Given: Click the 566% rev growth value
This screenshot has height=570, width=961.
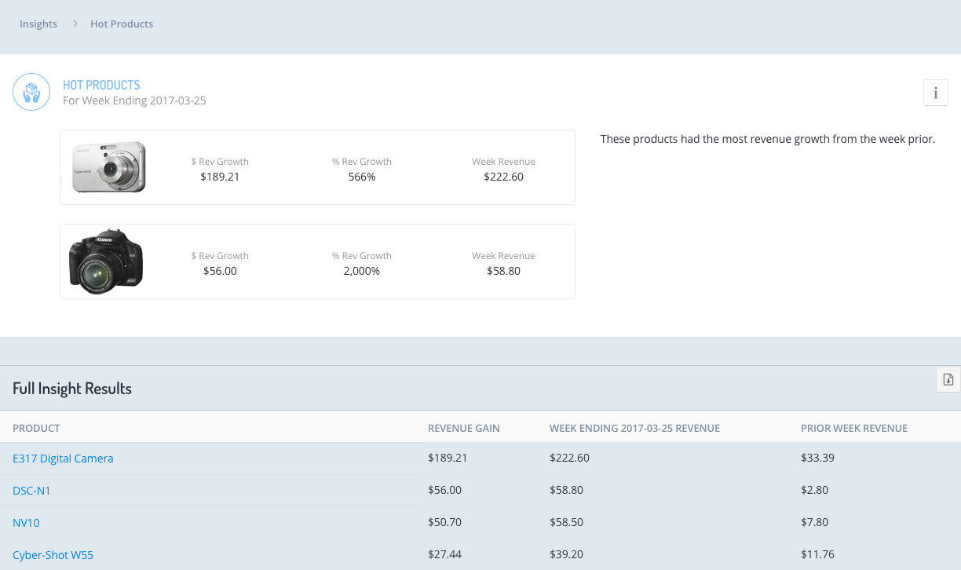Looking at the screenshot, I should [x=362, y=177].
